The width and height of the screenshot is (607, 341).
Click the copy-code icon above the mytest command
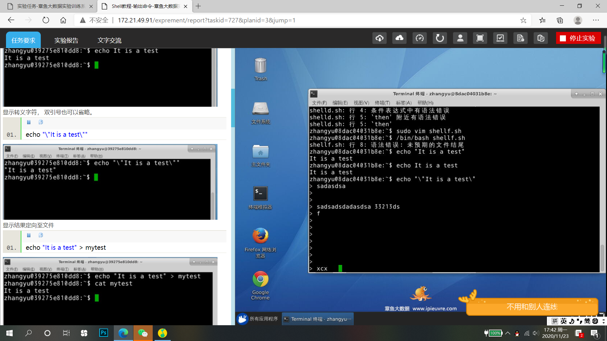tap(41, 235)
